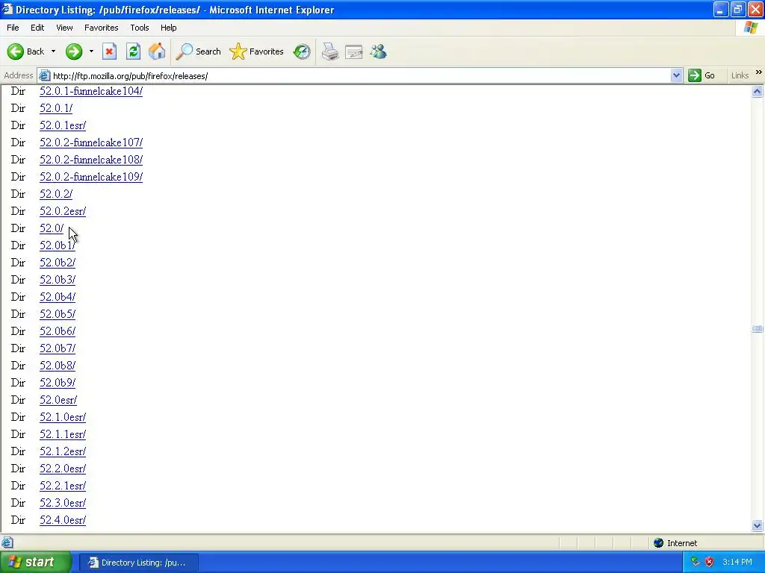This screenshot has height=573, width=765.
Task: Click the vertical scrollbar up arrow
Action: pos(758,91)
